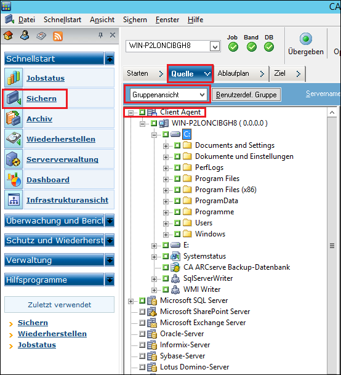
Task: Toggle the Program Files folder checkbox
Action: (177, 179)
